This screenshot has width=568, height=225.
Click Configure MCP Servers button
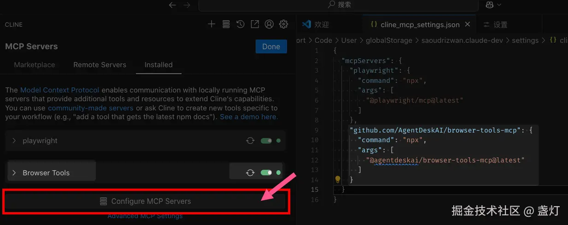146,201
